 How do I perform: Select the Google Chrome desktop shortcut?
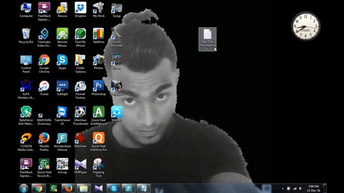pyautogui.click(x=44, y=64)
